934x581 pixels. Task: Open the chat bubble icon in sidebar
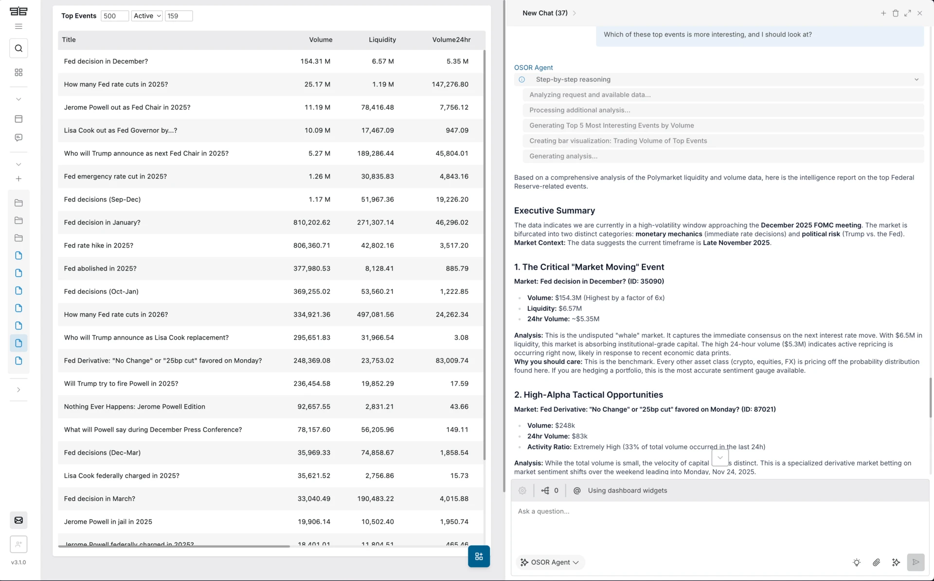18,137
